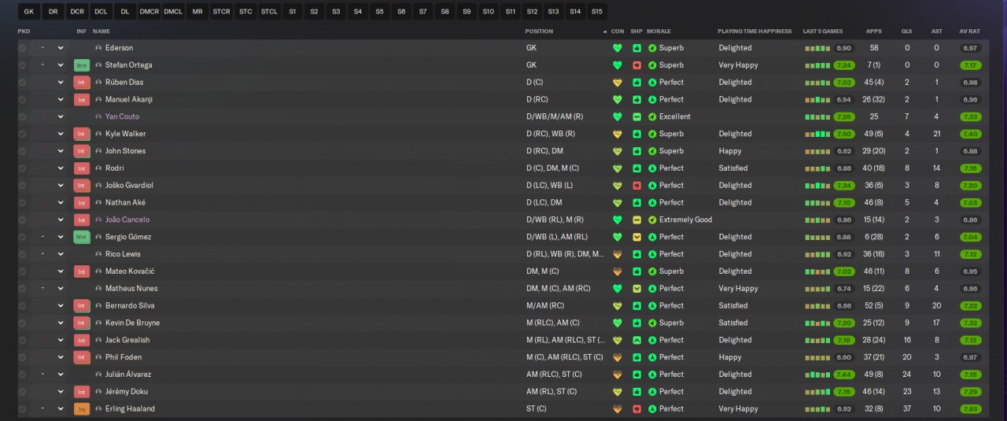Image resolution: width=1007 pixels, height=421 pixels.
Task: Sort the table by Morale column header
Action: click(x=659, y=31)
